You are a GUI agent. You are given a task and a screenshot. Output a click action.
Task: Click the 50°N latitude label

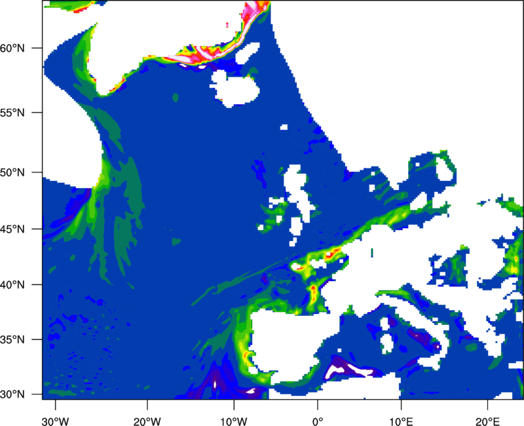pyautogui.click(x=12, y=172)
